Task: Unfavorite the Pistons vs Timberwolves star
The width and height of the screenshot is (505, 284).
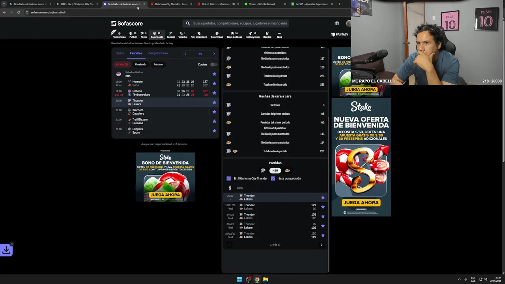Action: pyautogui.click(x=214, y=93)
